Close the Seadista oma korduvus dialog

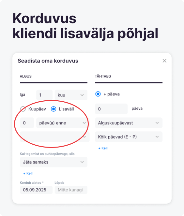point(164,61)
